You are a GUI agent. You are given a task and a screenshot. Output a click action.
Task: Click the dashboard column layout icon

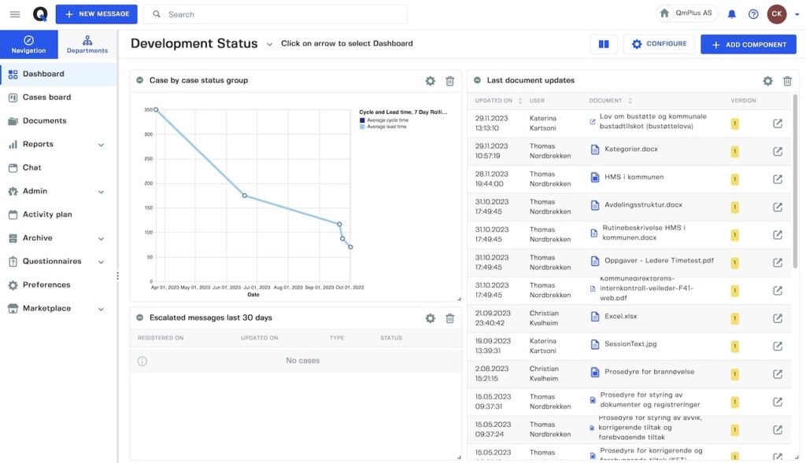click(x=604, y=45)
